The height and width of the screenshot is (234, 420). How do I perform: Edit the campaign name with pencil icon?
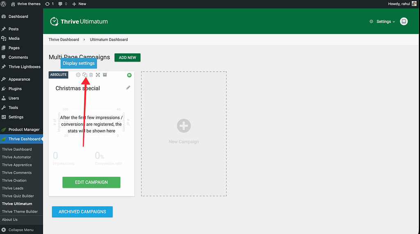coord(128,88)
